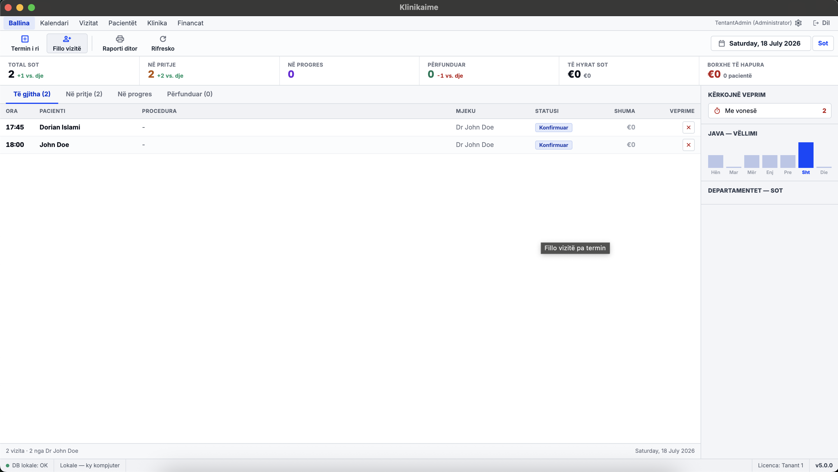Click DB lokale: OK status text
838x472 pixels.
30,466
